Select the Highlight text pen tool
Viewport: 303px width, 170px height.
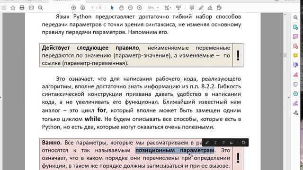point(201,8)
